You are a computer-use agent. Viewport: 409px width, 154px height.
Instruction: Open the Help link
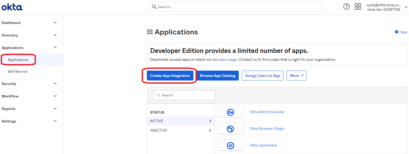[403, 32]
